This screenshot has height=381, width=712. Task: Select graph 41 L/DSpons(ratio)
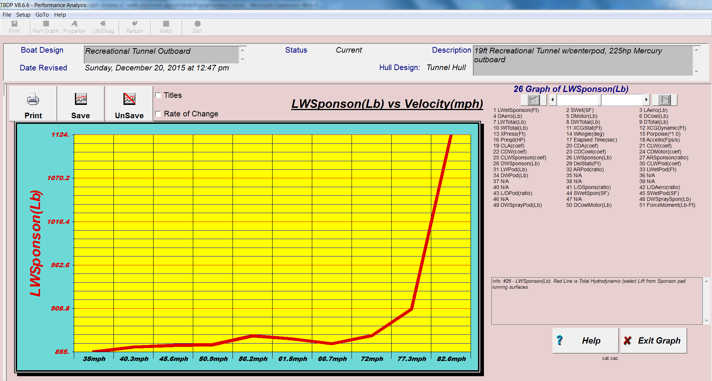(588, 187)
